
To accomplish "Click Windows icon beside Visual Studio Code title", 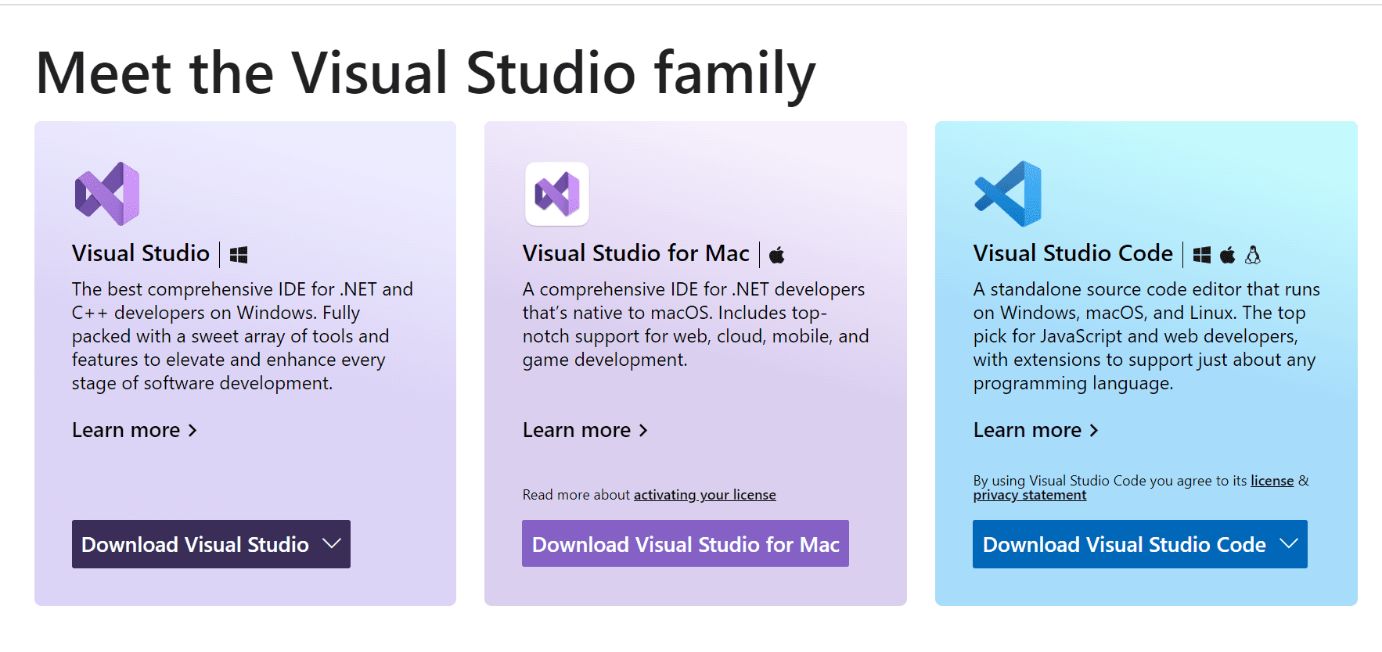I will pos(1202,255).
